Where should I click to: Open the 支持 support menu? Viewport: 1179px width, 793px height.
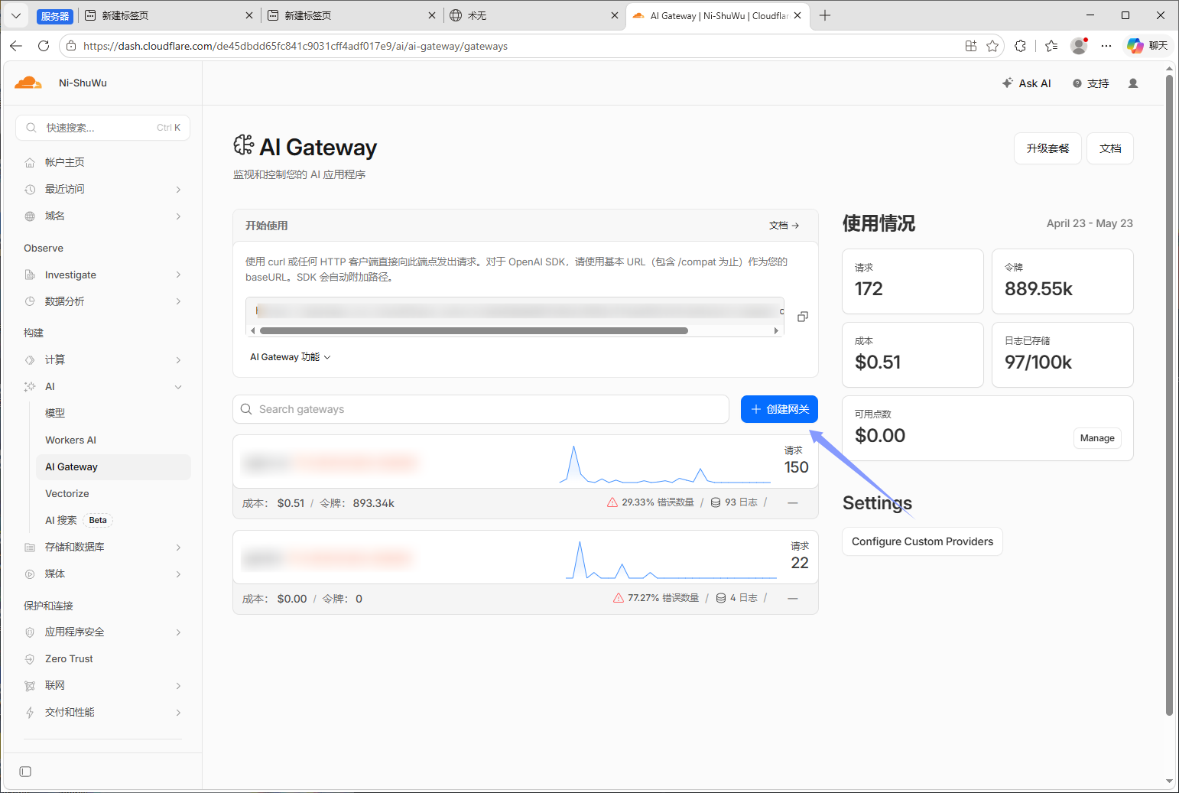[1091, 83]
